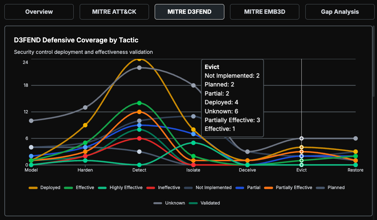Click the Deceive x-axis label
This screenshot has width=377, height=220.
pos(248,170)
